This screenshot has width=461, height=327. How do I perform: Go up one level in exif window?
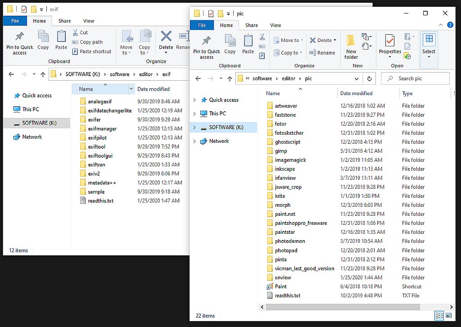pyautogui.click(x=43, y=74)
